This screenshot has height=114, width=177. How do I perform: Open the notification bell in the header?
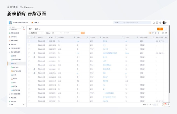pos(154,23)
